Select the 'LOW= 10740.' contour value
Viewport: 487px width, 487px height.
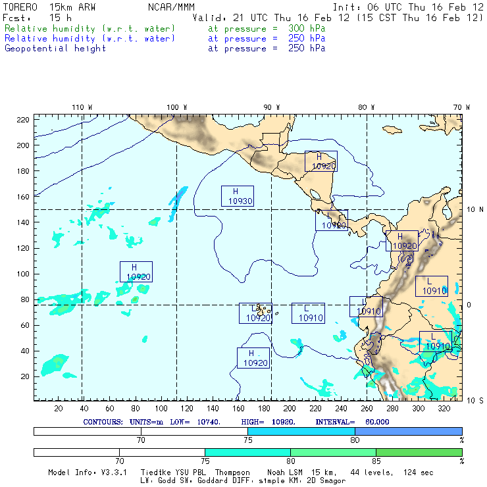click(195, 422)
